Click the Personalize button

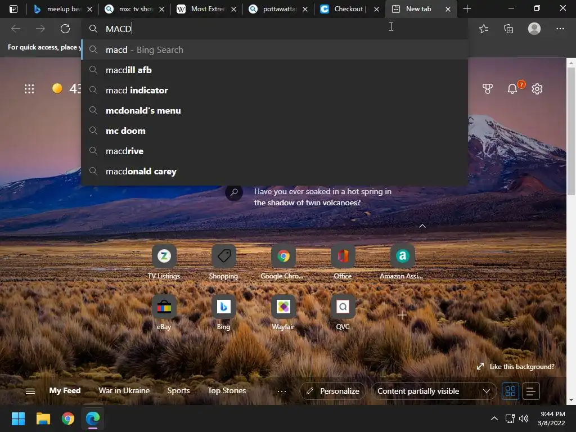coord(333,391)
